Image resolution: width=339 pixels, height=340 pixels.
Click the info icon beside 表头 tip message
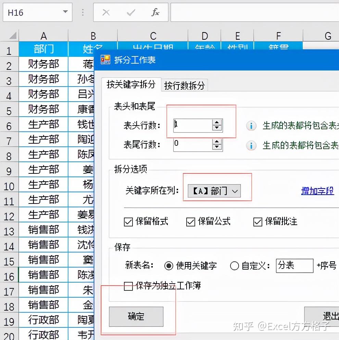[x=251, y=126]
